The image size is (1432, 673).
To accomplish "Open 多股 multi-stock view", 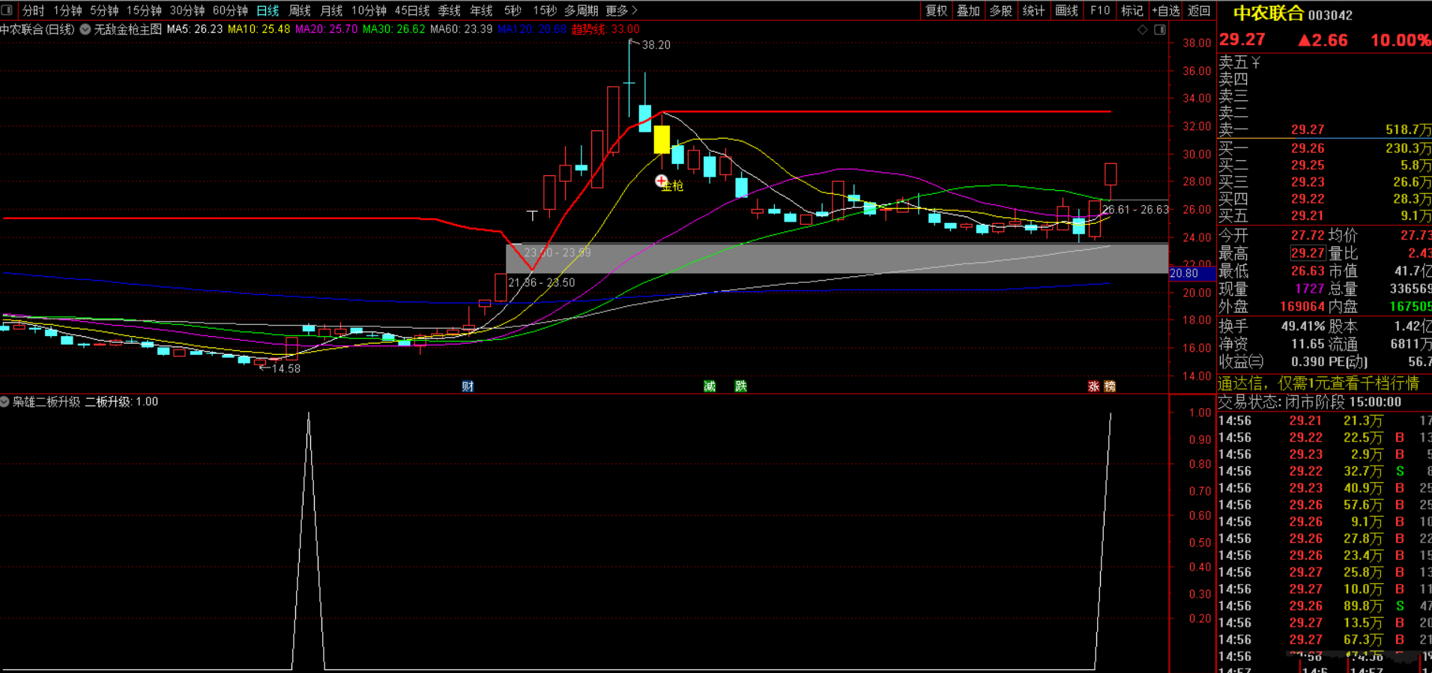I will pyautogui.click(x=1001, y=10).
